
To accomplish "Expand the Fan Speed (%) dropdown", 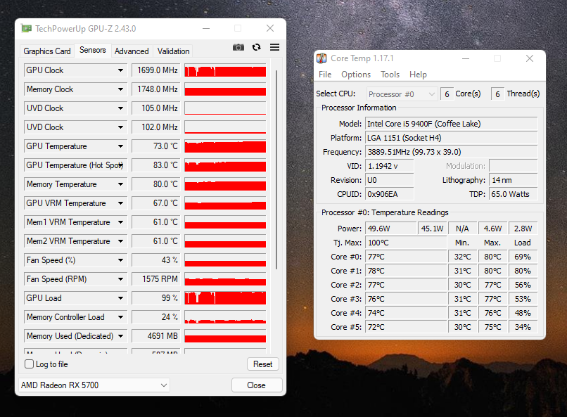I will pos(120,260).
